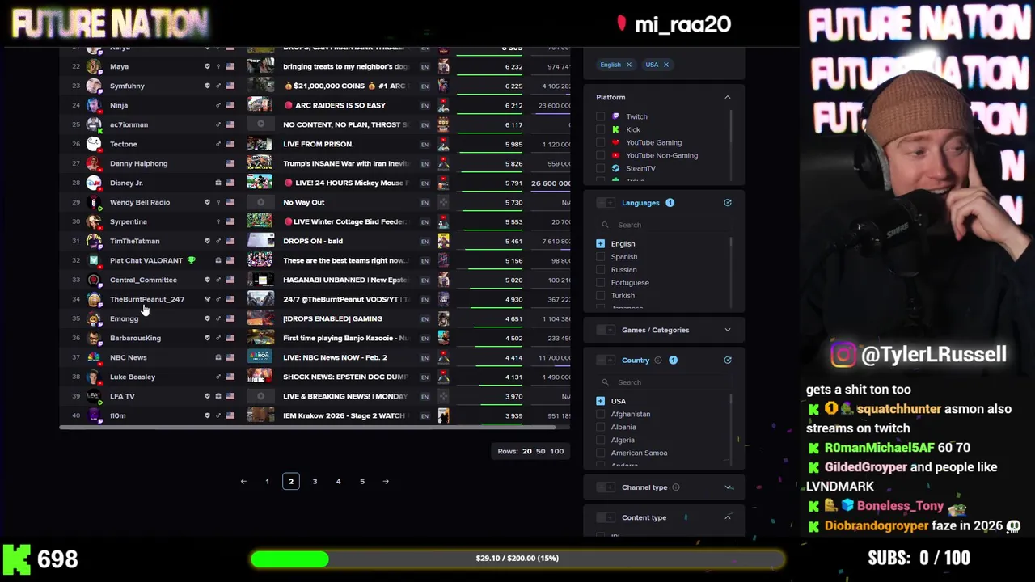Click Central_Committee channel avatar

tap(94, 280)
